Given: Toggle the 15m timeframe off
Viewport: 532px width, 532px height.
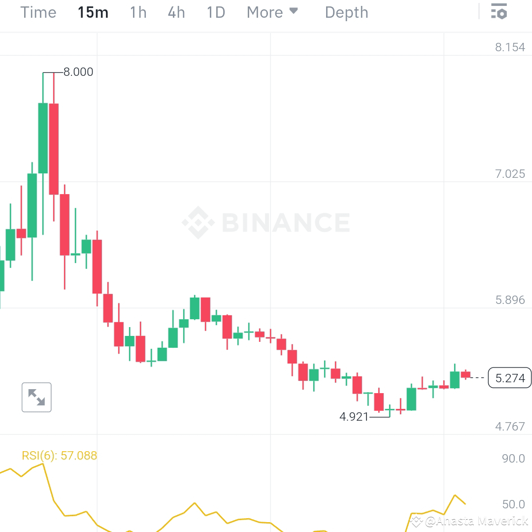Looking at the screenshot, I should tap(93, 12).
